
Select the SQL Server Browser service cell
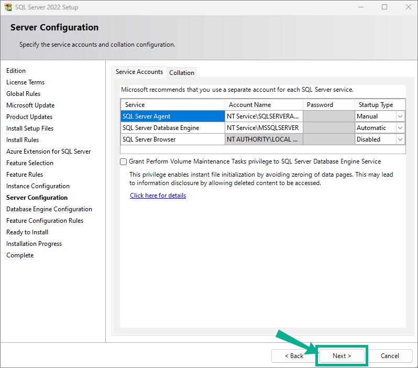[173, 139]
